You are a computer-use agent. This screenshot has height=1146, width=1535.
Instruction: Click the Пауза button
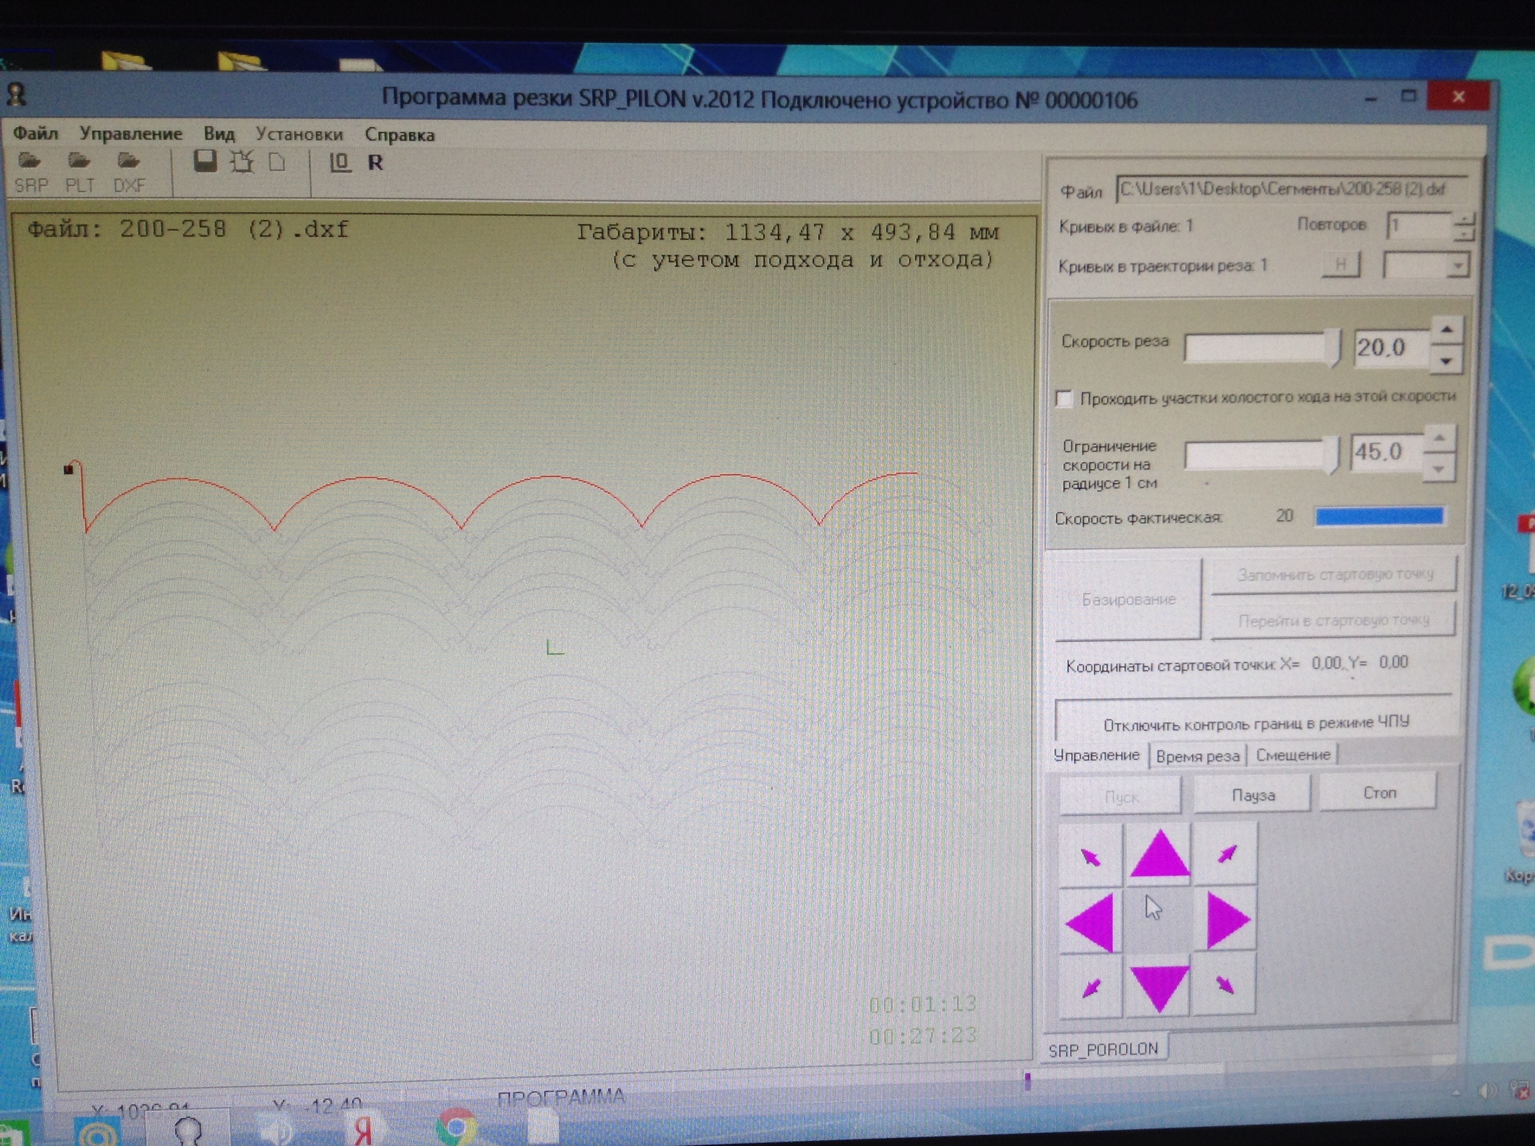pos(1253,795)
